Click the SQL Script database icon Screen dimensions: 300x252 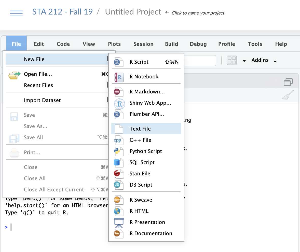(118, 162)
